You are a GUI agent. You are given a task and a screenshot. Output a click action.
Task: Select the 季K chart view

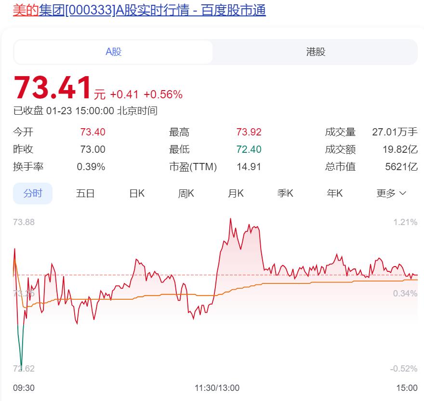pos(285,193)
